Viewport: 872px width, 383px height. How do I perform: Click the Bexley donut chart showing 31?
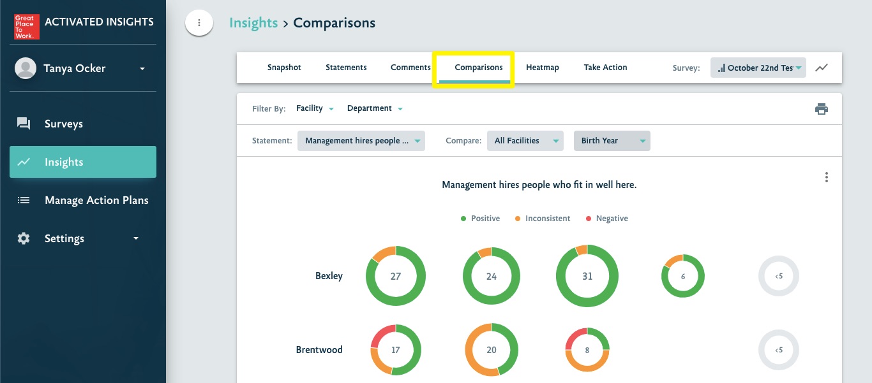pyautogui.click(x=587, y=277)
